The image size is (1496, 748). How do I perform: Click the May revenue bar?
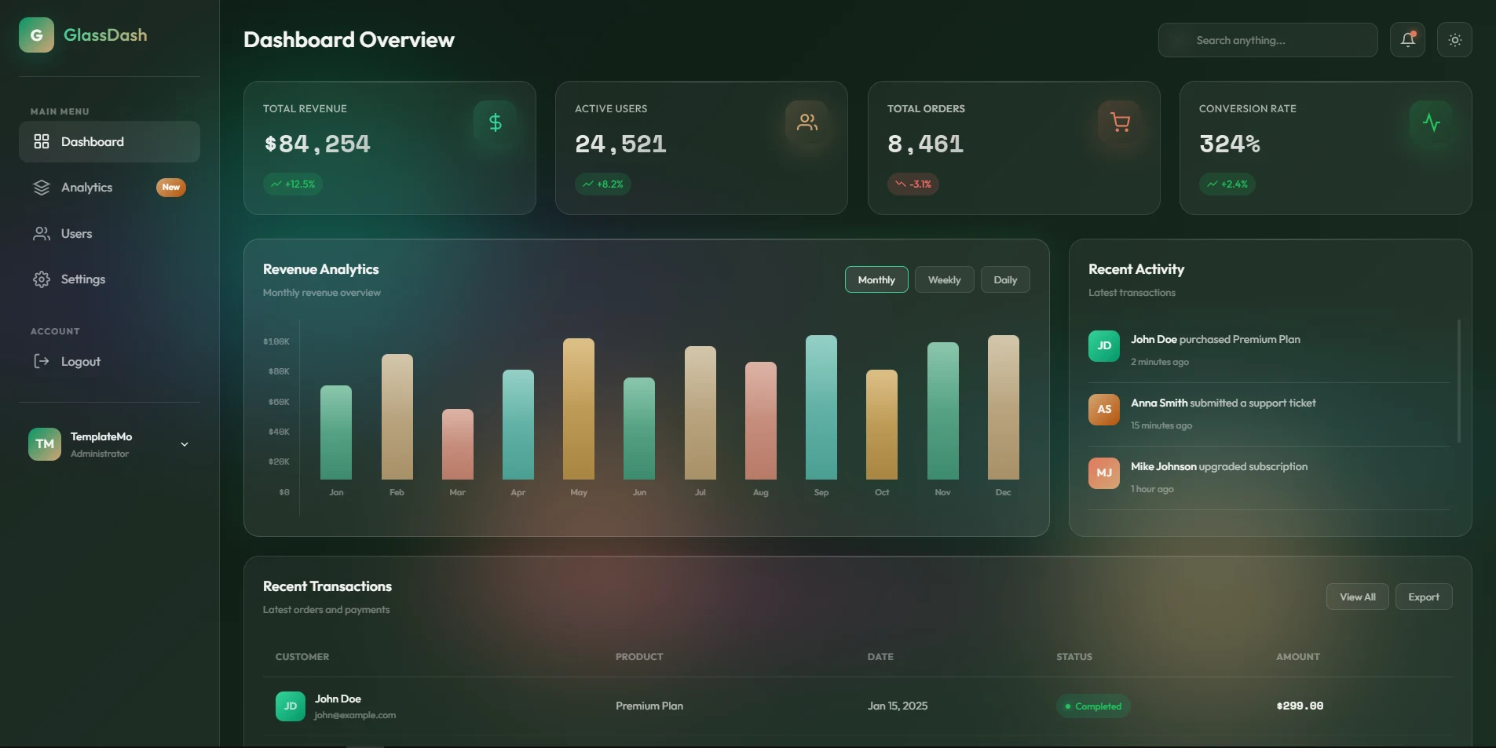point(579,409)
